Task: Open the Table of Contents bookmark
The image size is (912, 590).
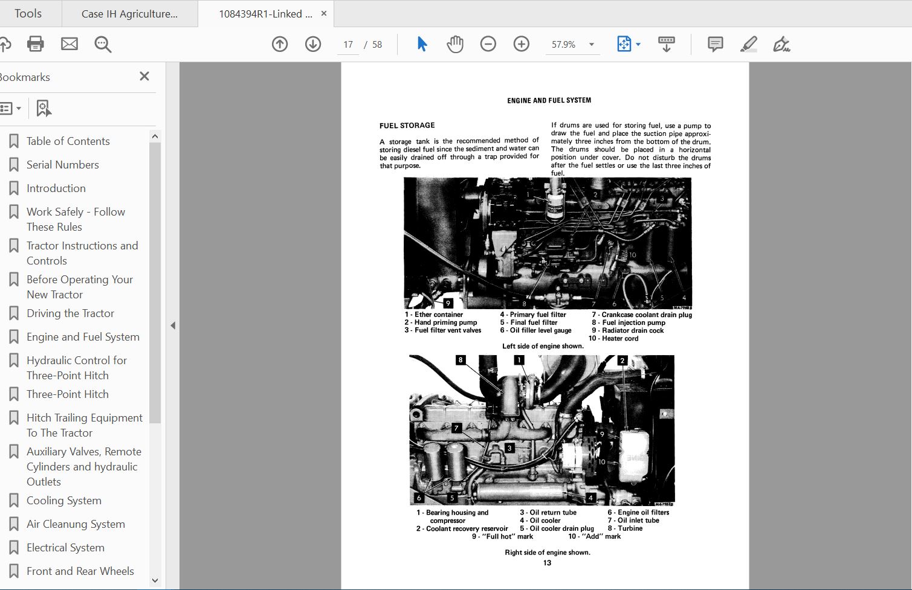Action: point(68,141)
